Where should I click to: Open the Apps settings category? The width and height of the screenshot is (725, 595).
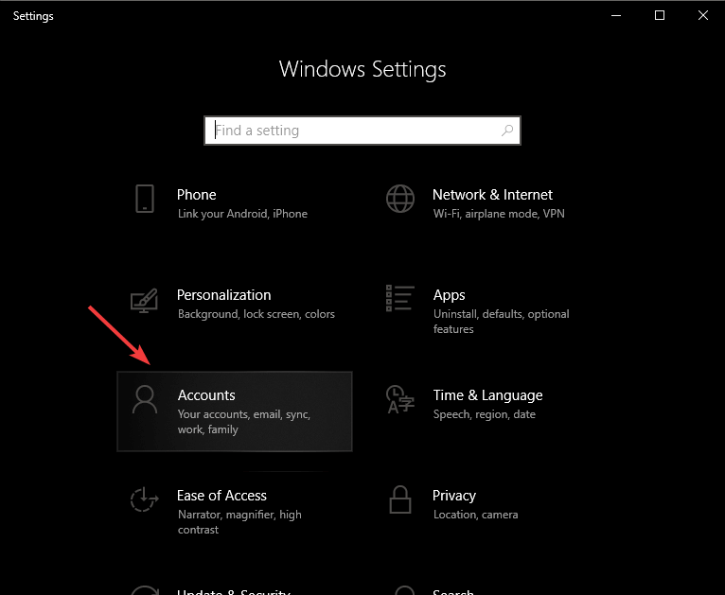click(x=490, y=310)
